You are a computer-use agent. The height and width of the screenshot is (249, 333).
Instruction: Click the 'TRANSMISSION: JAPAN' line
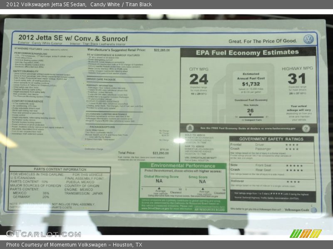84,193
